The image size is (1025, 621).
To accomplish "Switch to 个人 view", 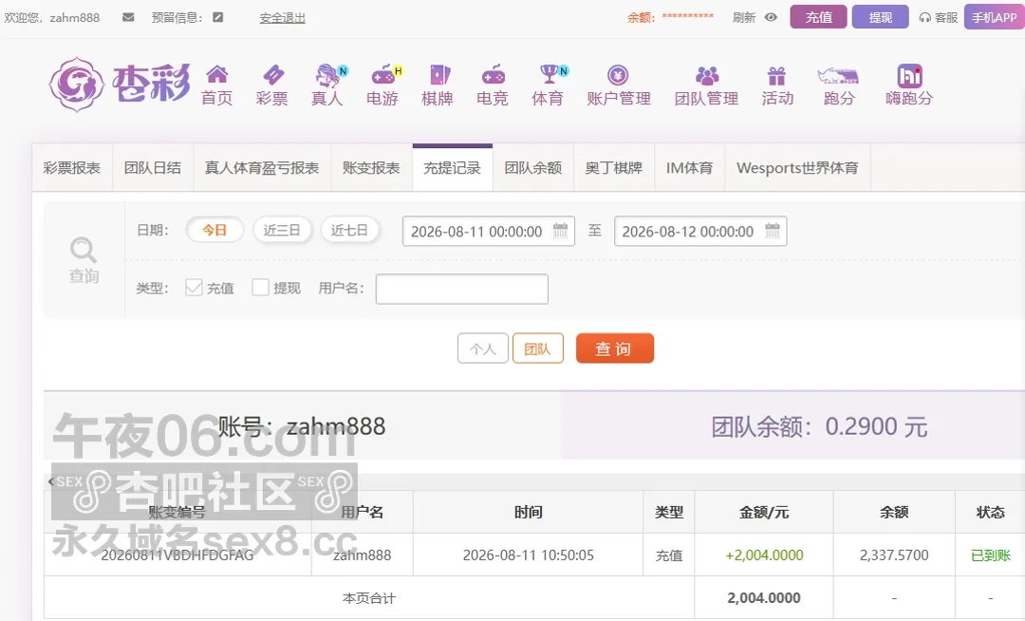I will pos(482,348).
